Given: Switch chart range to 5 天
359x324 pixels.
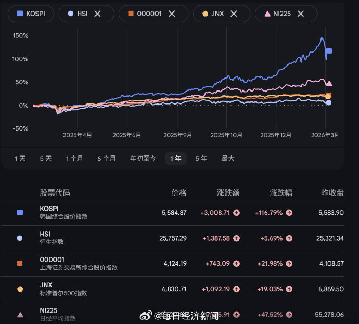Looking at the screenshot, I should [46, 158].
